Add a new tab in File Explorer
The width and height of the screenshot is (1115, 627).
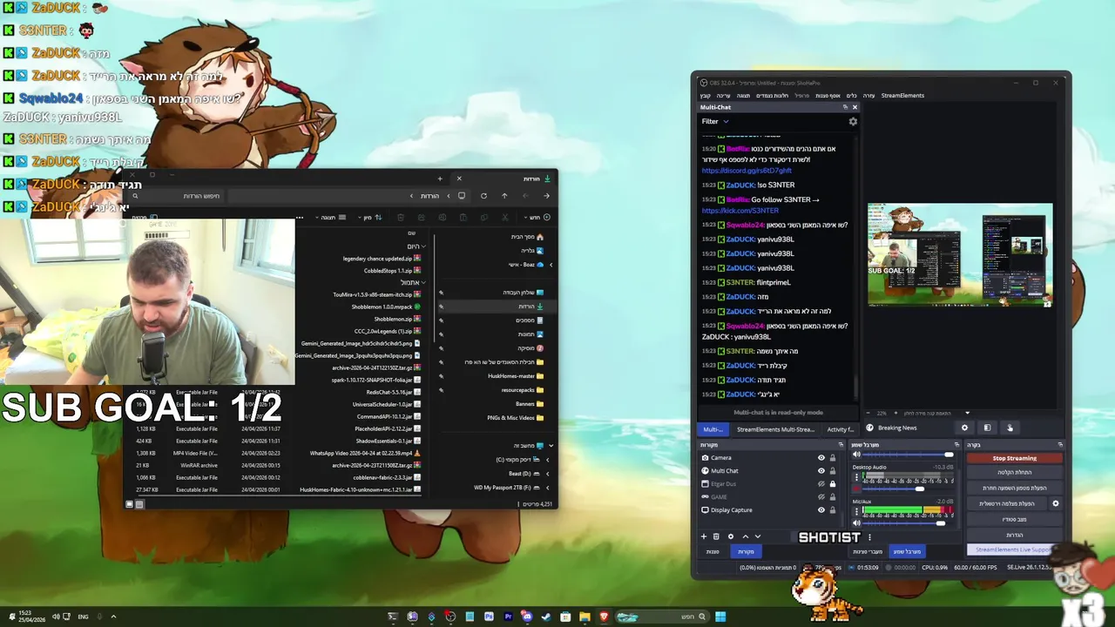pos(440,179)
